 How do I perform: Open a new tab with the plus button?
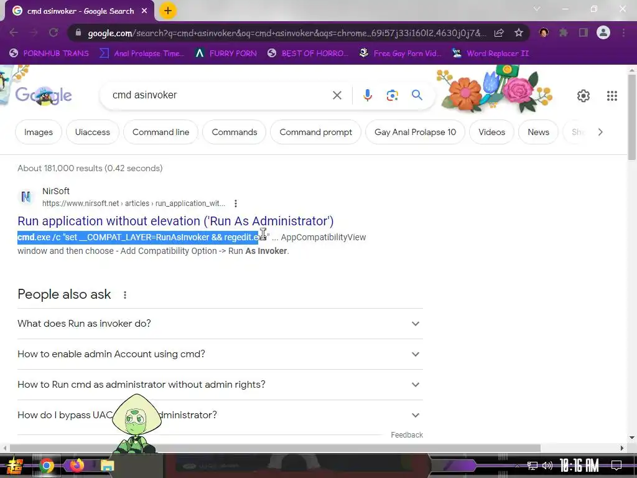168,11
